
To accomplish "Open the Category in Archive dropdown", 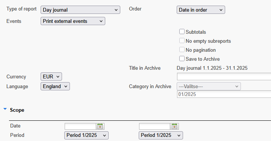I will [209, 86].
